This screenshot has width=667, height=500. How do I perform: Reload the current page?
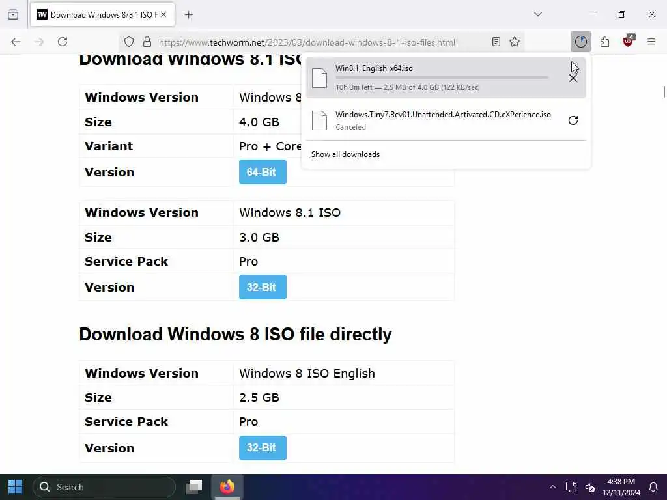tap(63, 42)
